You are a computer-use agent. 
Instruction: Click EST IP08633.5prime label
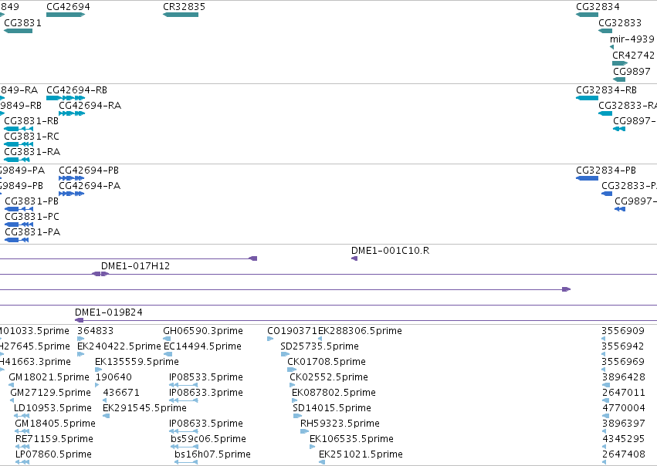tap(205, 424)
